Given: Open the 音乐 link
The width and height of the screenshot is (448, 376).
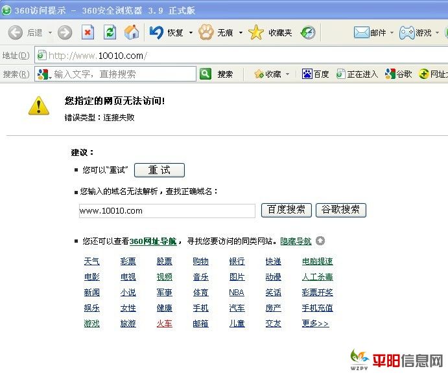Looking at the screenshot, I should pyautogui.click(x=200, y=277).
